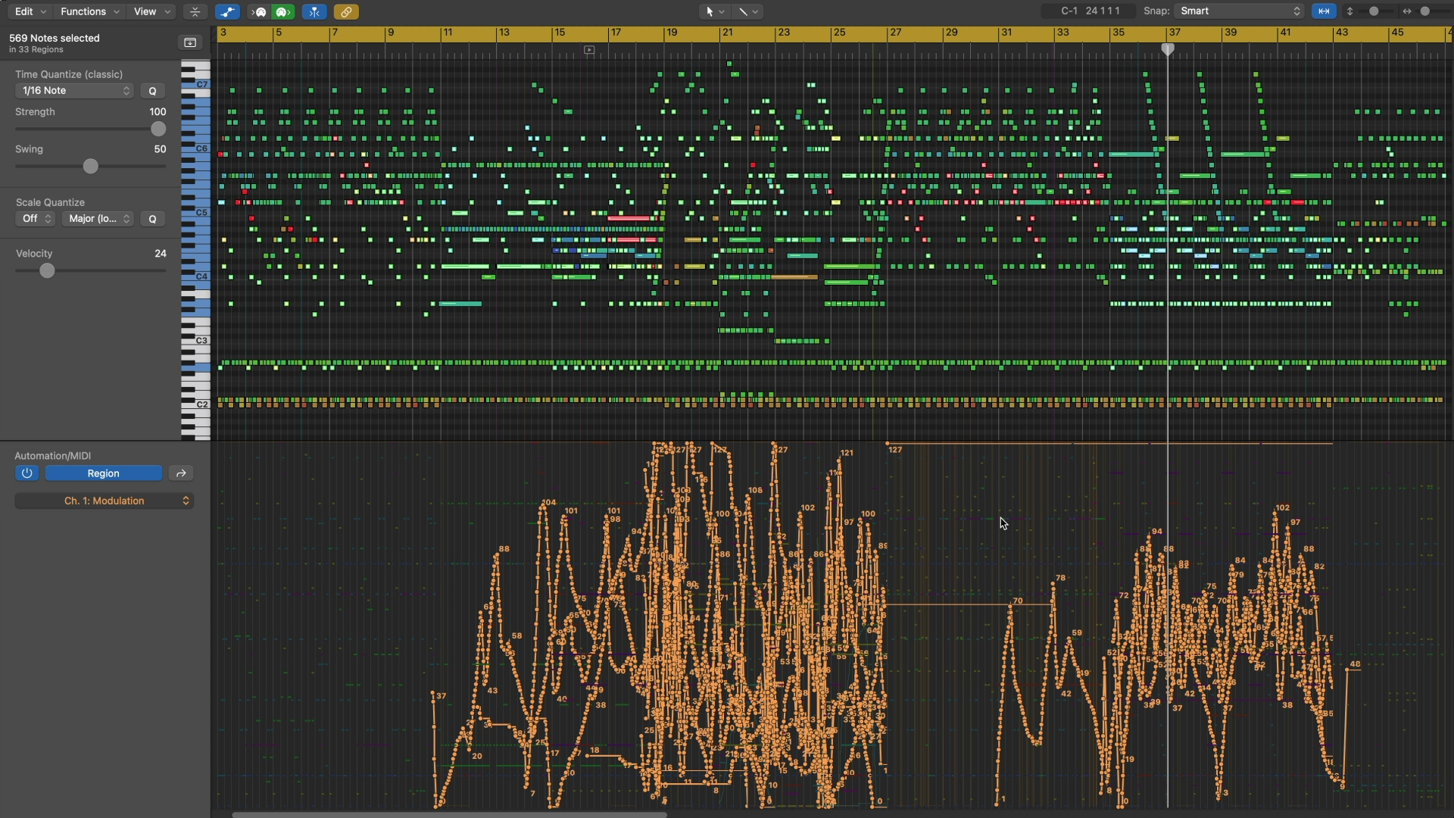Toggle the Region automation mode button
Image resolution: width=1454 pixels, height=818 pixels.
tap(103, 473)
